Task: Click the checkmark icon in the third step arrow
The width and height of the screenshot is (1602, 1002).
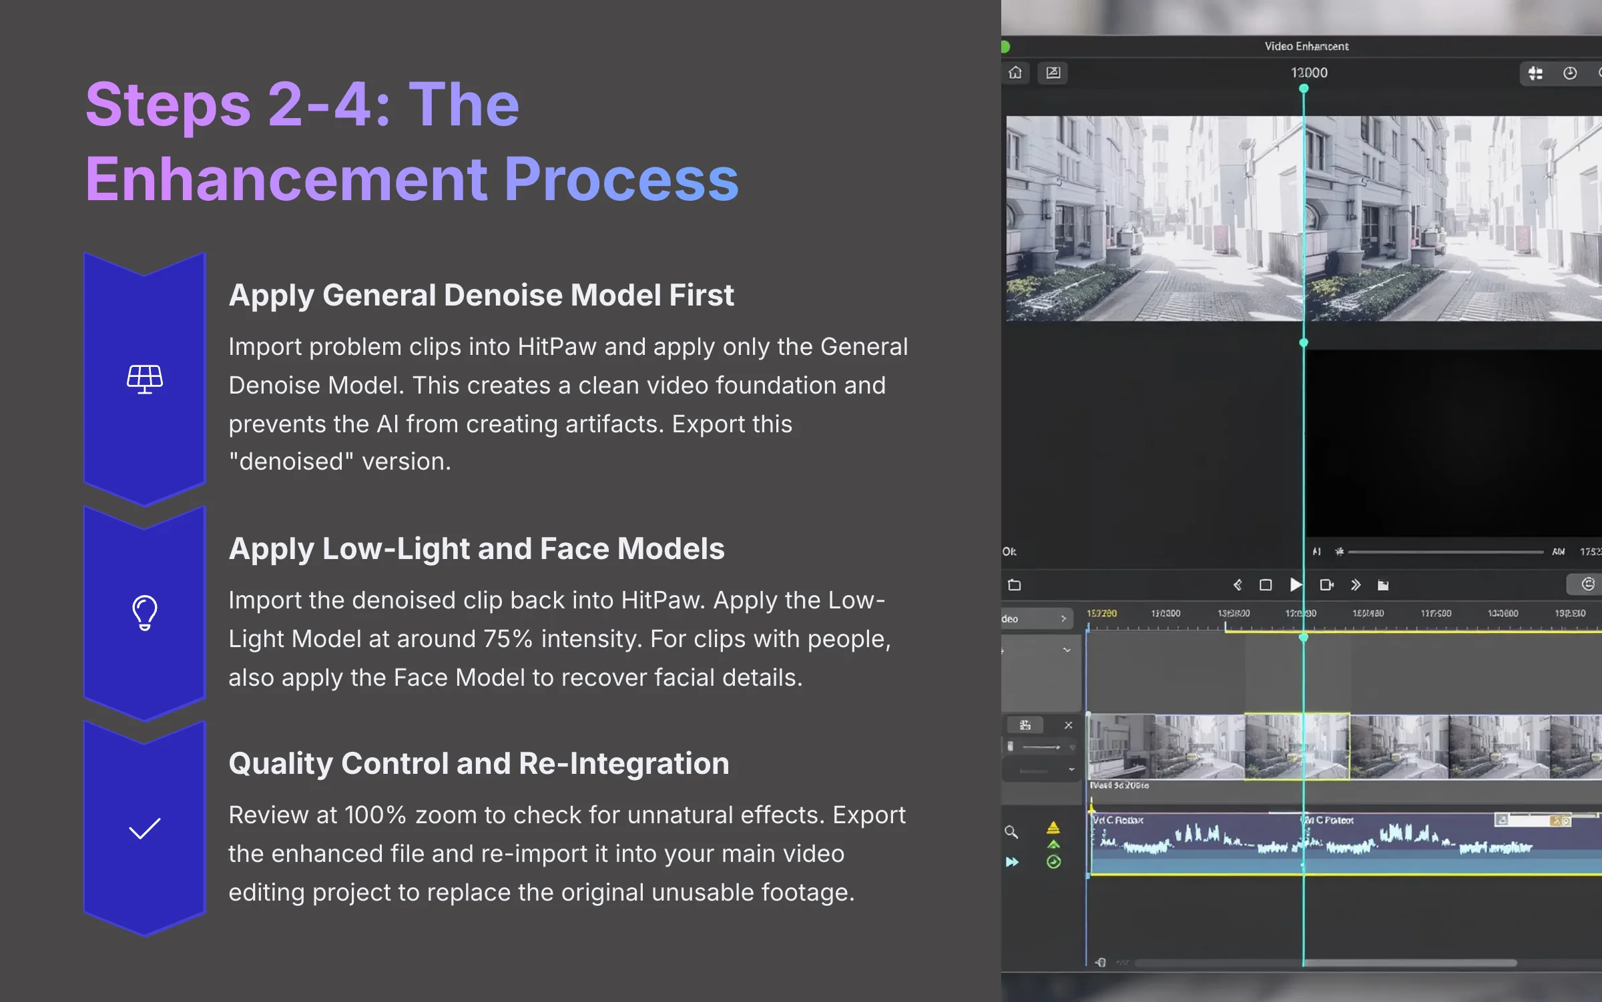Action: click(145, 829)
